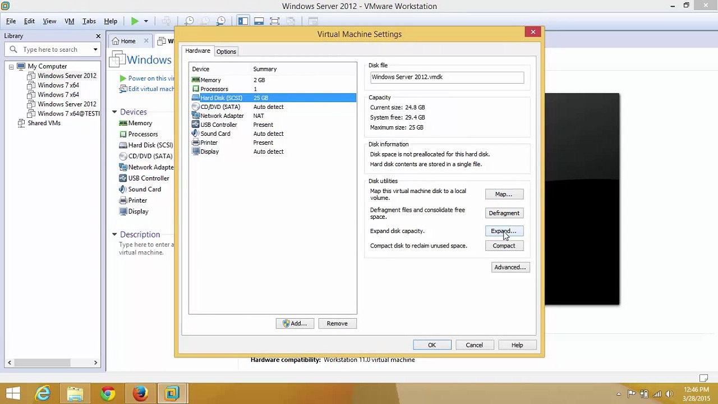Viewport: 718px width, 404px height.
Task: Open the Snapshot Manager icon
Action: pos(221,21)
